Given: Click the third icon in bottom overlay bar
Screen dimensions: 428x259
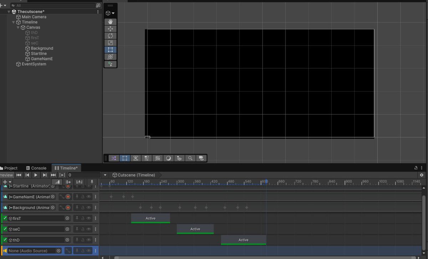Looking at the screenshot, I should (x=136, y=158).
